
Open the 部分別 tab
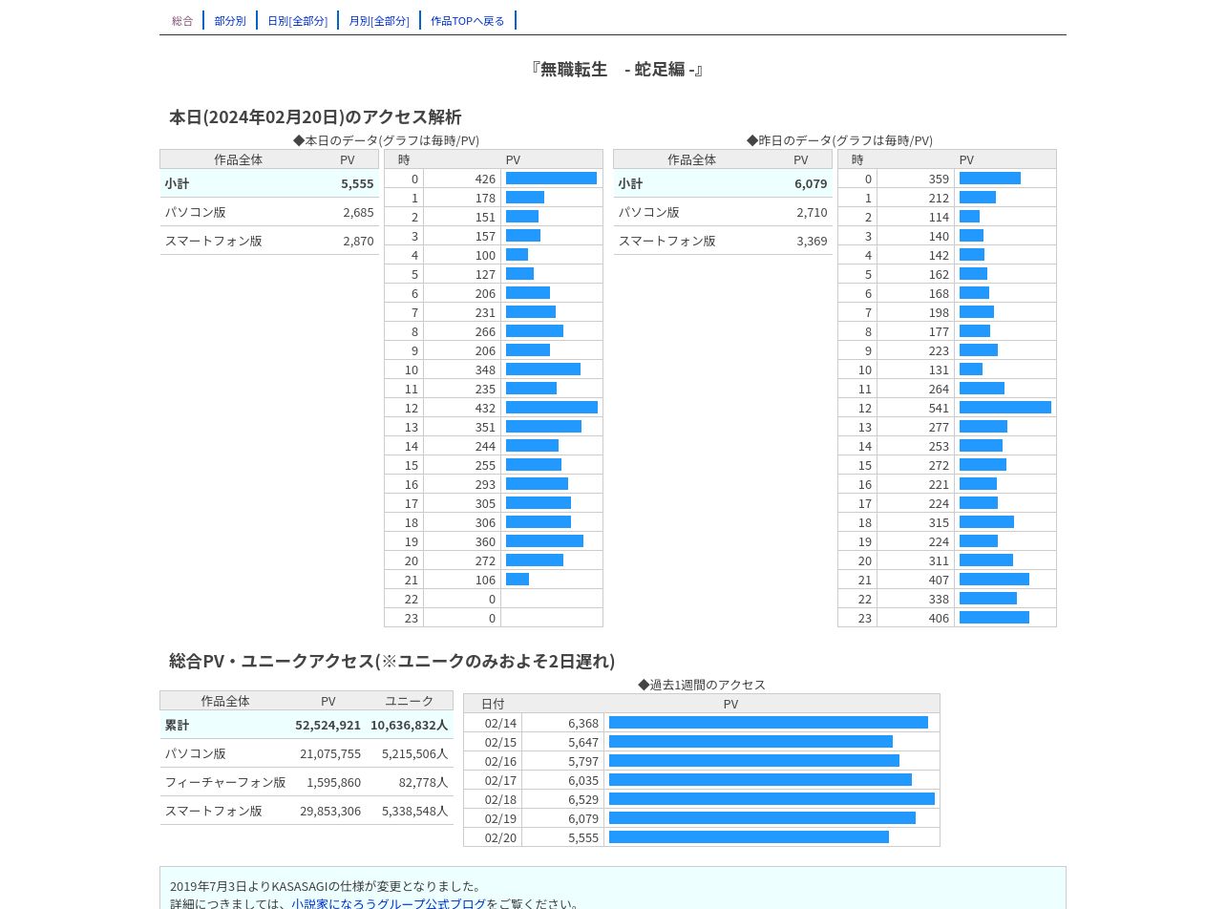tap(230, 20)
